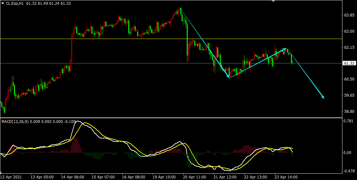Click the cyan arrowhead at the 23 Apr peak
The width and height of the screenshot is (357, 180).
tap(286, 49)
